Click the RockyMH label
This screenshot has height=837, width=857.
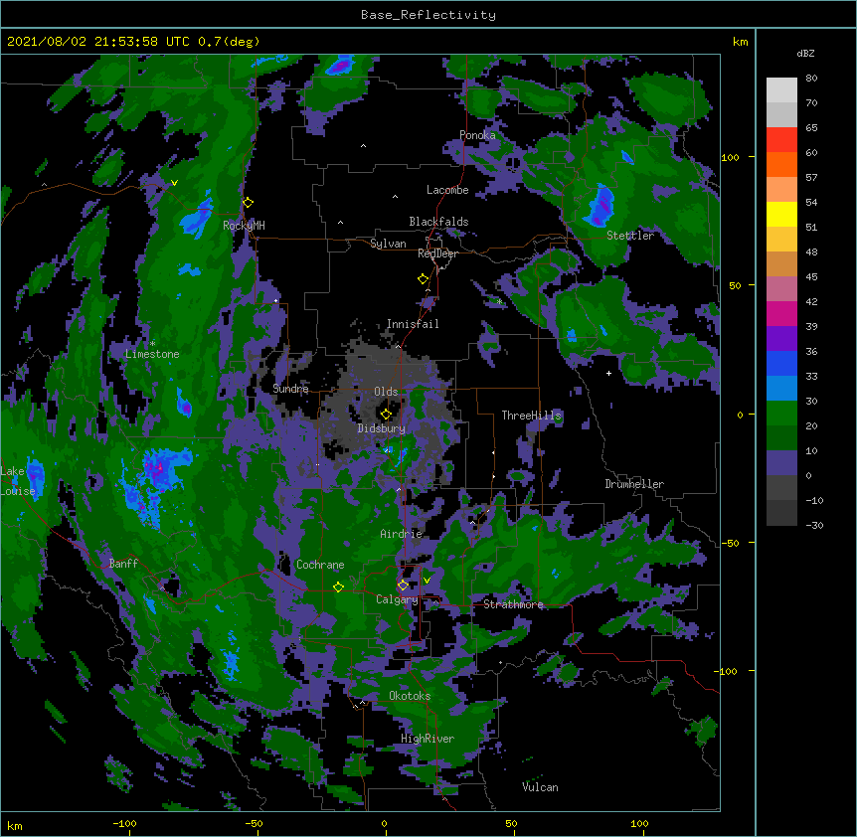pyautogui.click(x=244, y=225)
